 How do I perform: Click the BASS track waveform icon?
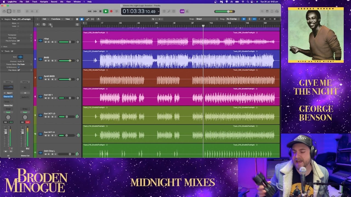pyautogui.click(x=41, y=59)
